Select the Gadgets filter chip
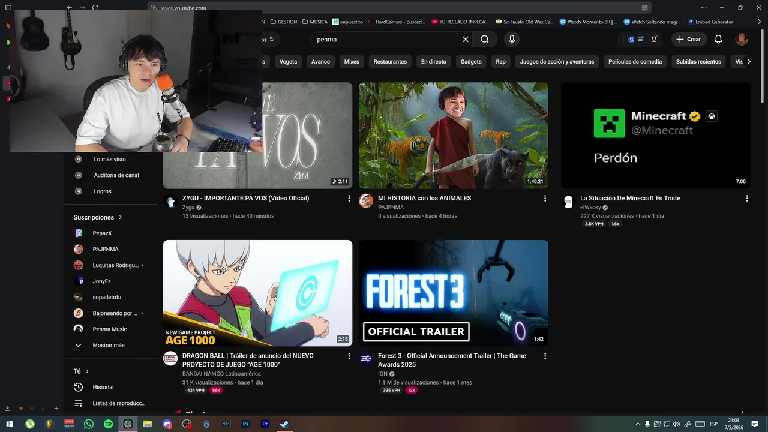The height and width of the screenshot is (432, 768). [x=471, y=61]
